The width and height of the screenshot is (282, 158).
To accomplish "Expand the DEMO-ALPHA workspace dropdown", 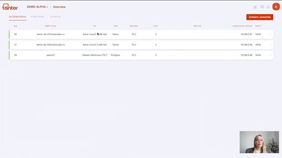I will (37, 7).
